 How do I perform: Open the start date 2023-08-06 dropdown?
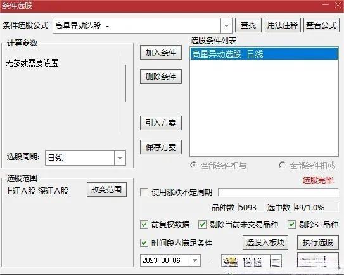tap(194, 260)
